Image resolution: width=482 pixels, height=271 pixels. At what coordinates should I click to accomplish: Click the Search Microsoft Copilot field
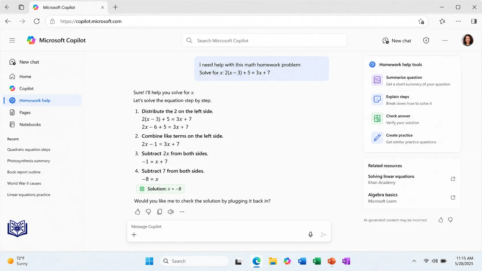(x=264, y=41)
